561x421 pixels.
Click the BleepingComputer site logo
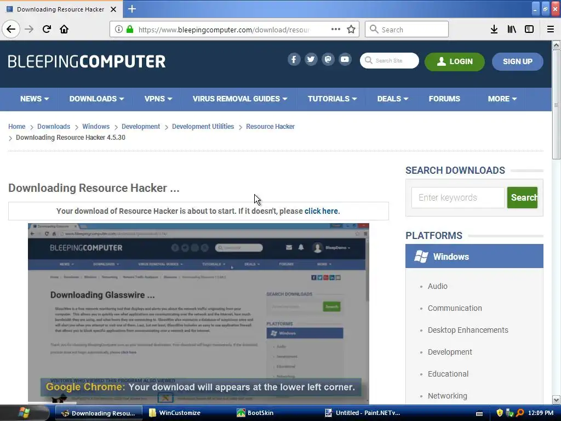pyautogui.click(x=87, y=61)
